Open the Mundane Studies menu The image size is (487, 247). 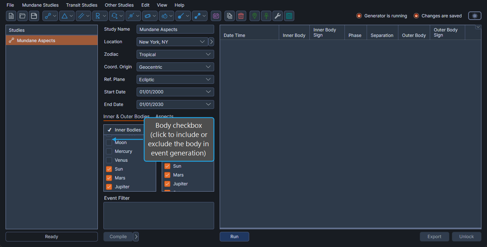pyautogui.click(x=40, y=5)
